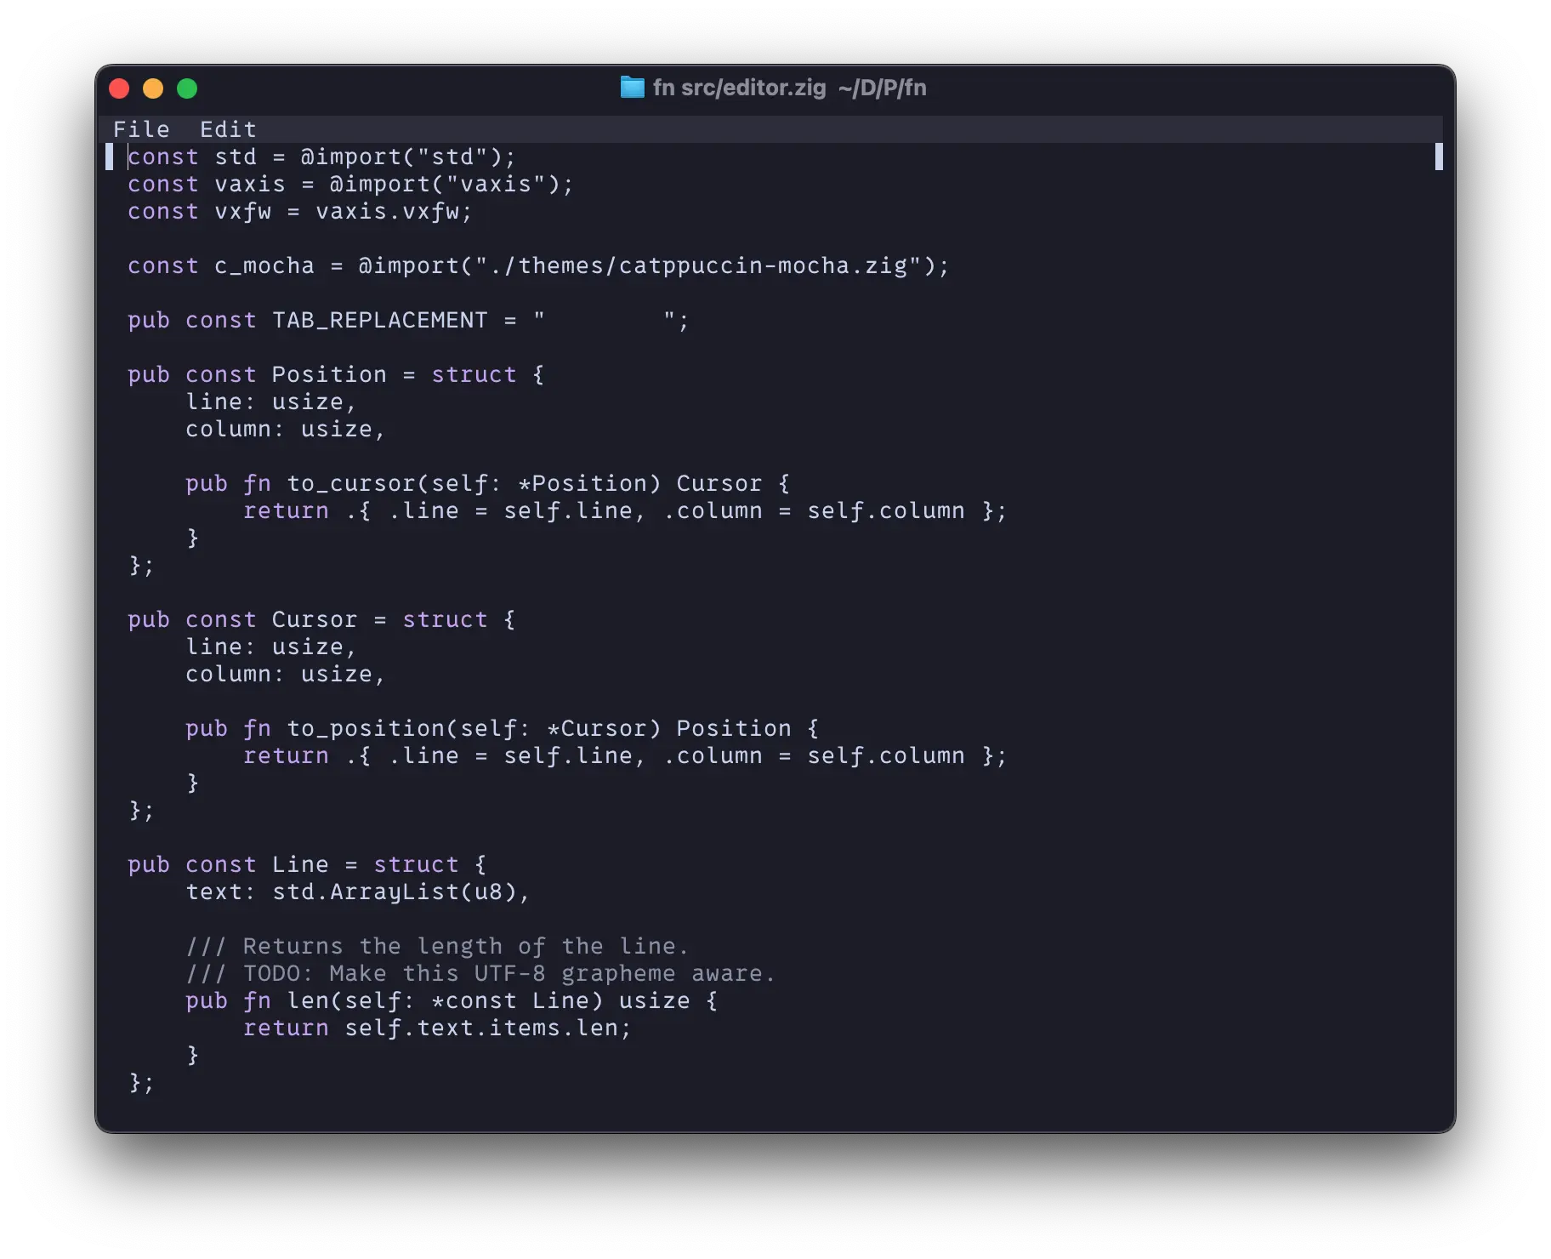Screen dimensions: 1551x1259
Task: Open the Edit menu
Action: (x=227, y=128)
